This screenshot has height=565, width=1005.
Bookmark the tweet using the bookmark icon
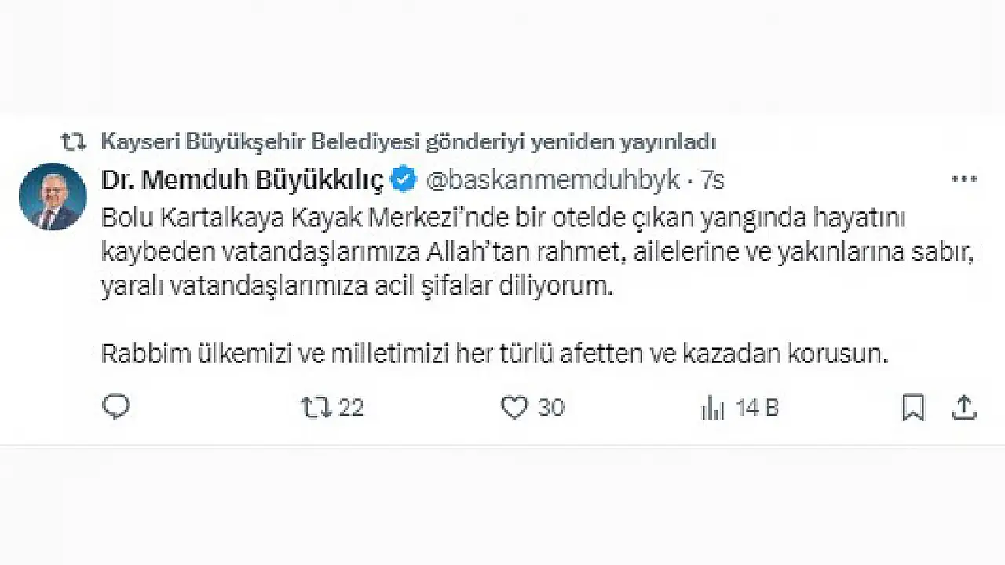913,407
